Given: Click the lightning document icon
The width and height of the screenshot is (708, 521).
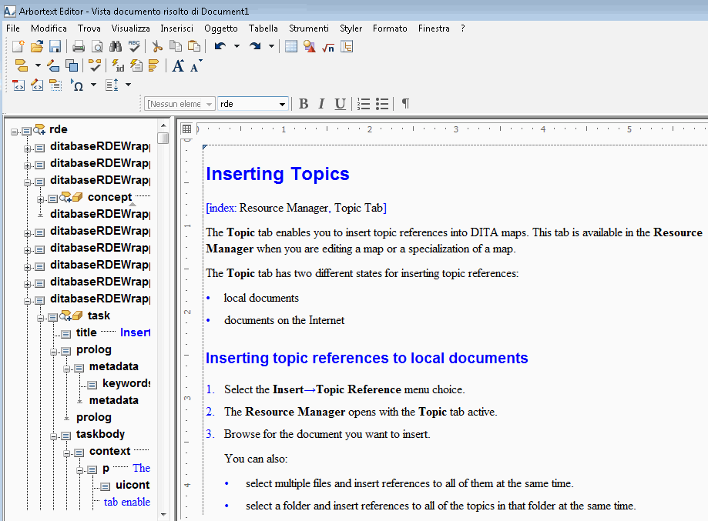Looking at the screenshot, I should (x=136, y=66).
